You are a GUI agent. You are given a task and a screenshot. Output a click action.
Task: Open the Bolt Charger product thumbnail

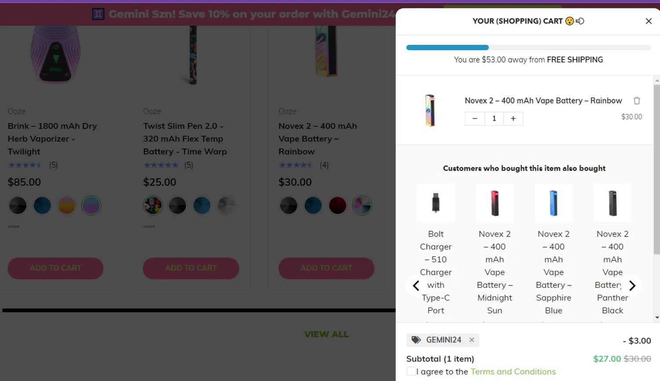(x=436, y=203)
